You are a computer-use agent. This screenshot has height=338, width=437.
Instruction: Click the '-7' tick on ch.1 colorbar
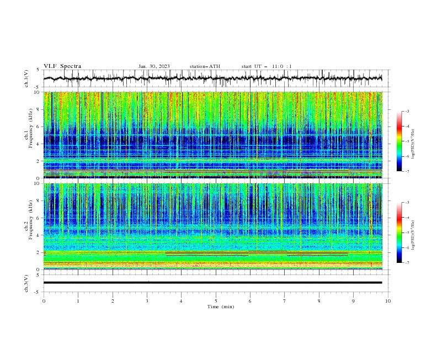[407, 171]
